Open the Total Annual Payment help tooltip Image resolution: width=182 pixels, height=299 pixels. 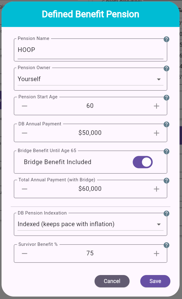(x=166, y=181)
